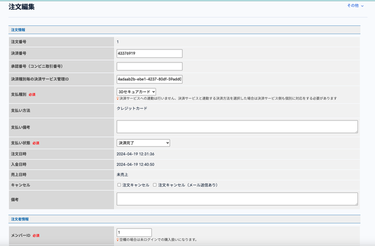Screen dimensions: 375x246
Task: Click the hint bulb icon under 支払種別
Action: [x=117, y=99]
